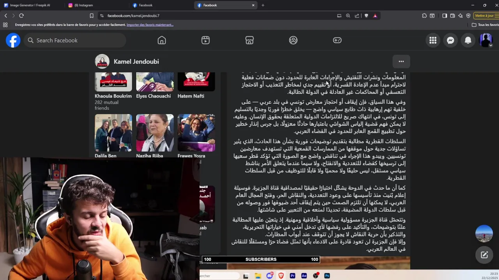The width and height of the screenshot is (499, 280).
Task: Open Facebook Video (Watch) icon
Action: 205,40
